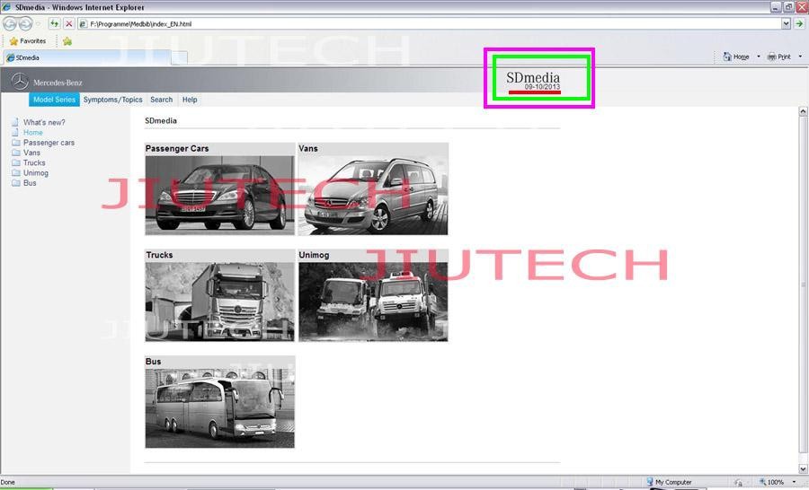The height and width of the screenshot is (490, 809).
Task: Open the Home button dropdown arrow
Action: [x=759, y=57]
